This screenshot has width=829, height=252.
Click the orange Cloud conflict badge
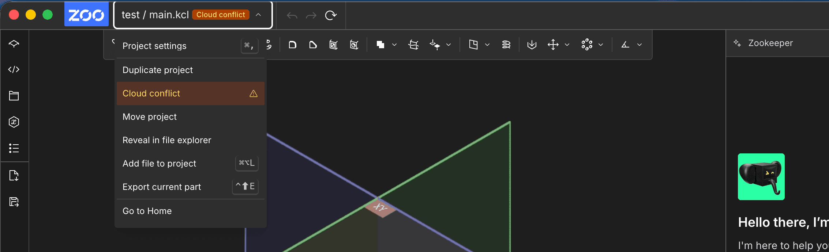click(x=221, y=15)
